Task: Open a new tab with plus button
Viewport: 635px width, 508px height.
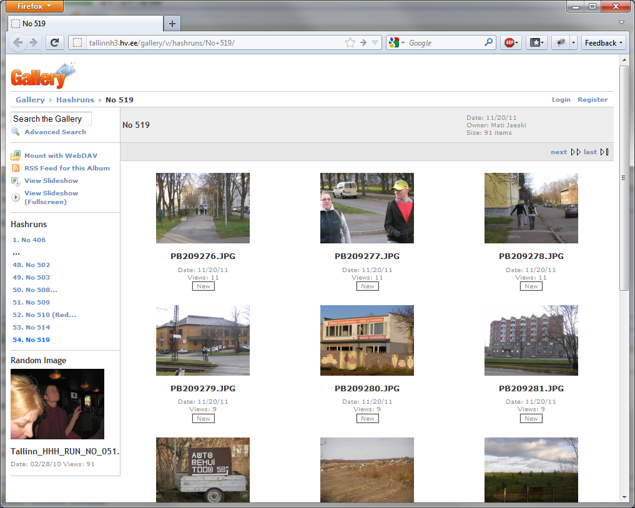Action: click(172, 24)
